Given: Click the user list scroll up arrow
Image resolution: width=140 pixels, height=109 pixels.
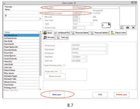Looking at the screenshot, I should 40,32.
